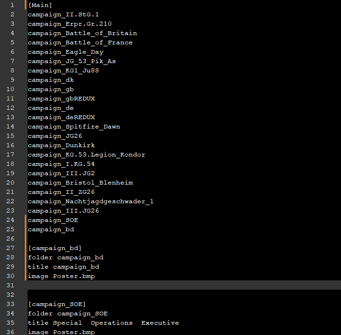The image size is (341, 335).
Task: Click on campaign_II_ZG26 line
Action: pos(61,192)
